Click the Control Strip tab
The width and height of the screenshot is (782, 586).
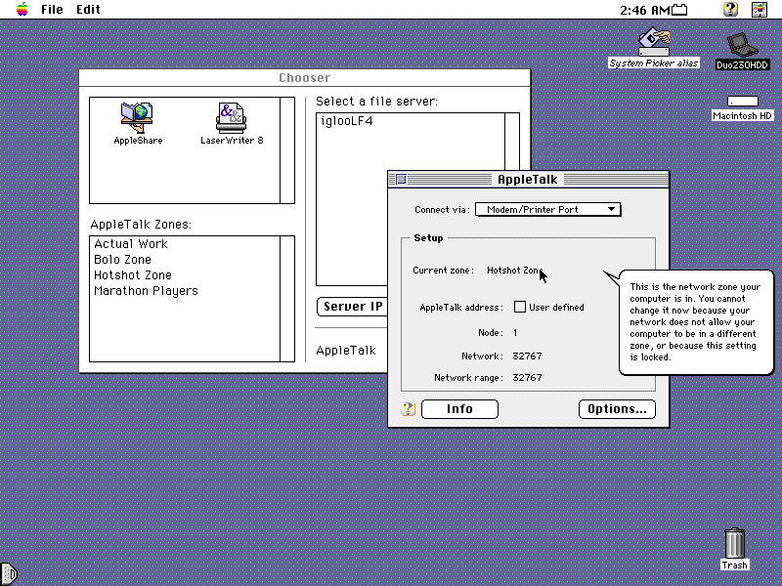[8, 573]
